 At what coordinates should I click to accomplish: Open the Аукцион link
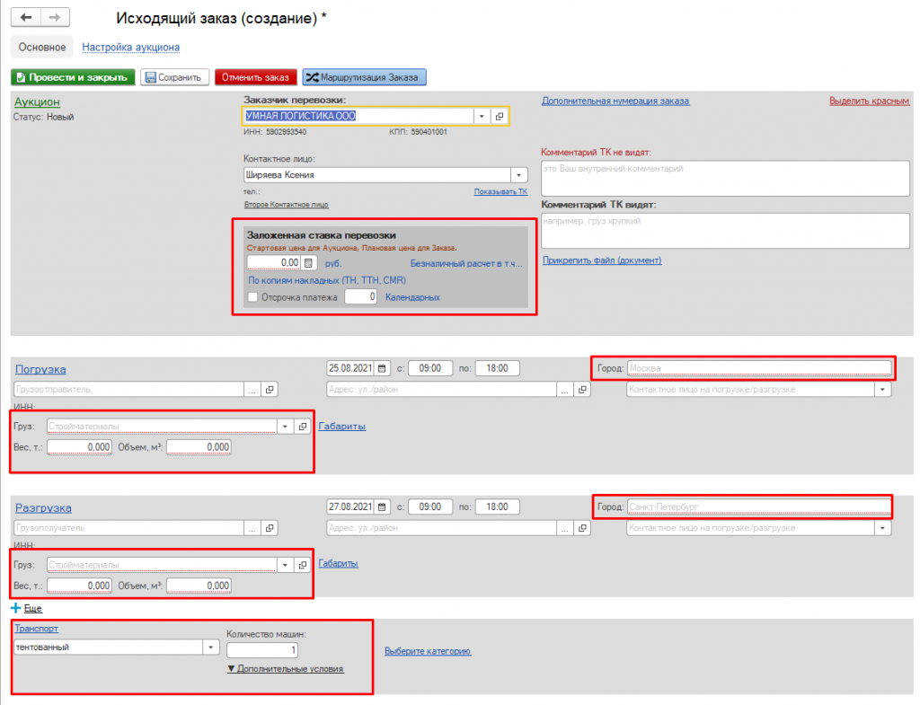37,102
